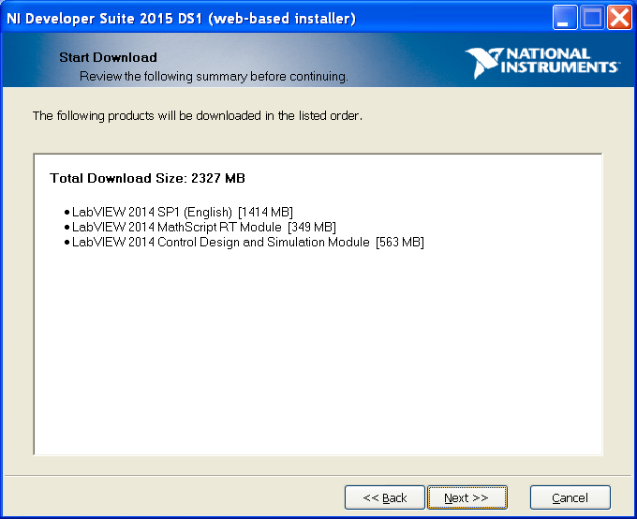Click the Next >> button
The height and width of the screenshot is (519, 637).
pos(467,497)
